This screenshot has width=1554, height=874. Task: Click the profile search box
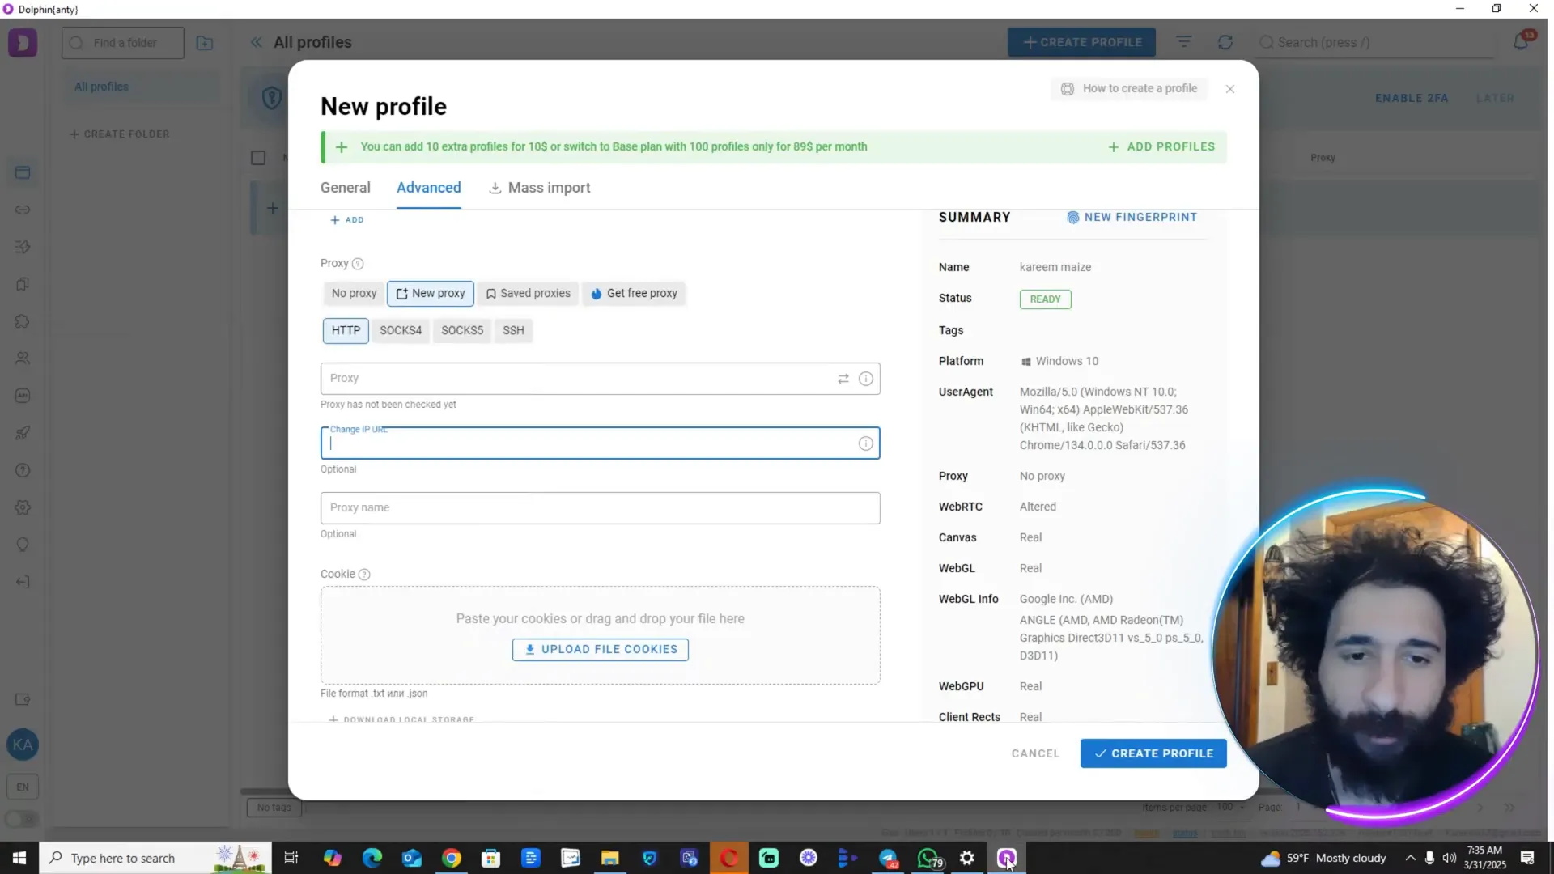(x=1376, y=42)
